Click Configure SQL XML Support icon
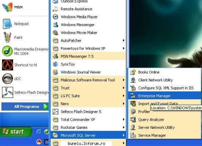Image resolution: width=202 pixels, height=146 pixels. pos(133,88)
